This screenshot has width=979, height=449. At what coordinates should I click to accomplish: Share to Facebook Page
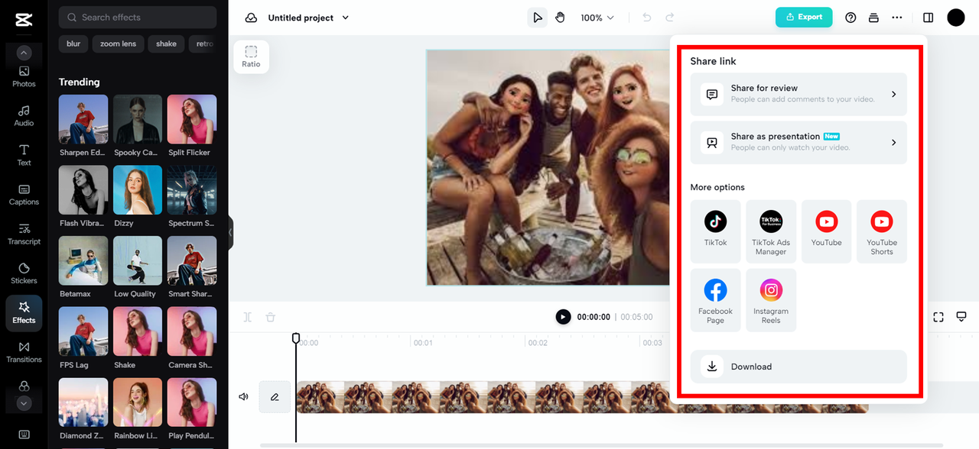pos(716,300)
